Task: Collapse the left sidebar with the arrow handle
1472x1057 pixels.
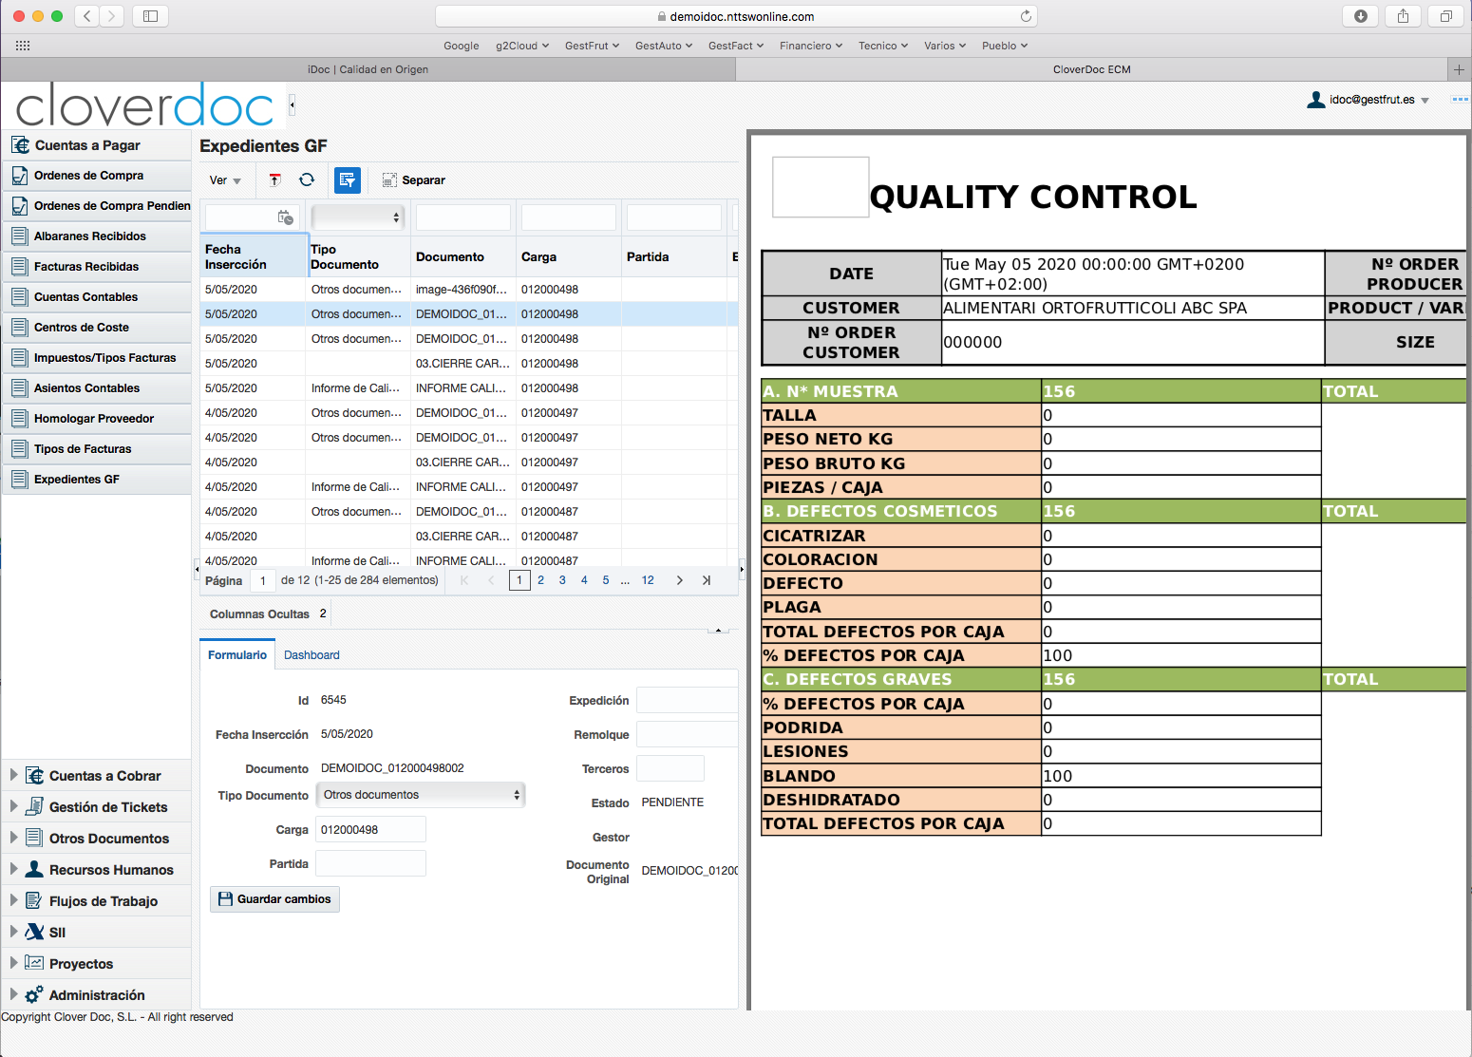Action: tap(292, 104)
